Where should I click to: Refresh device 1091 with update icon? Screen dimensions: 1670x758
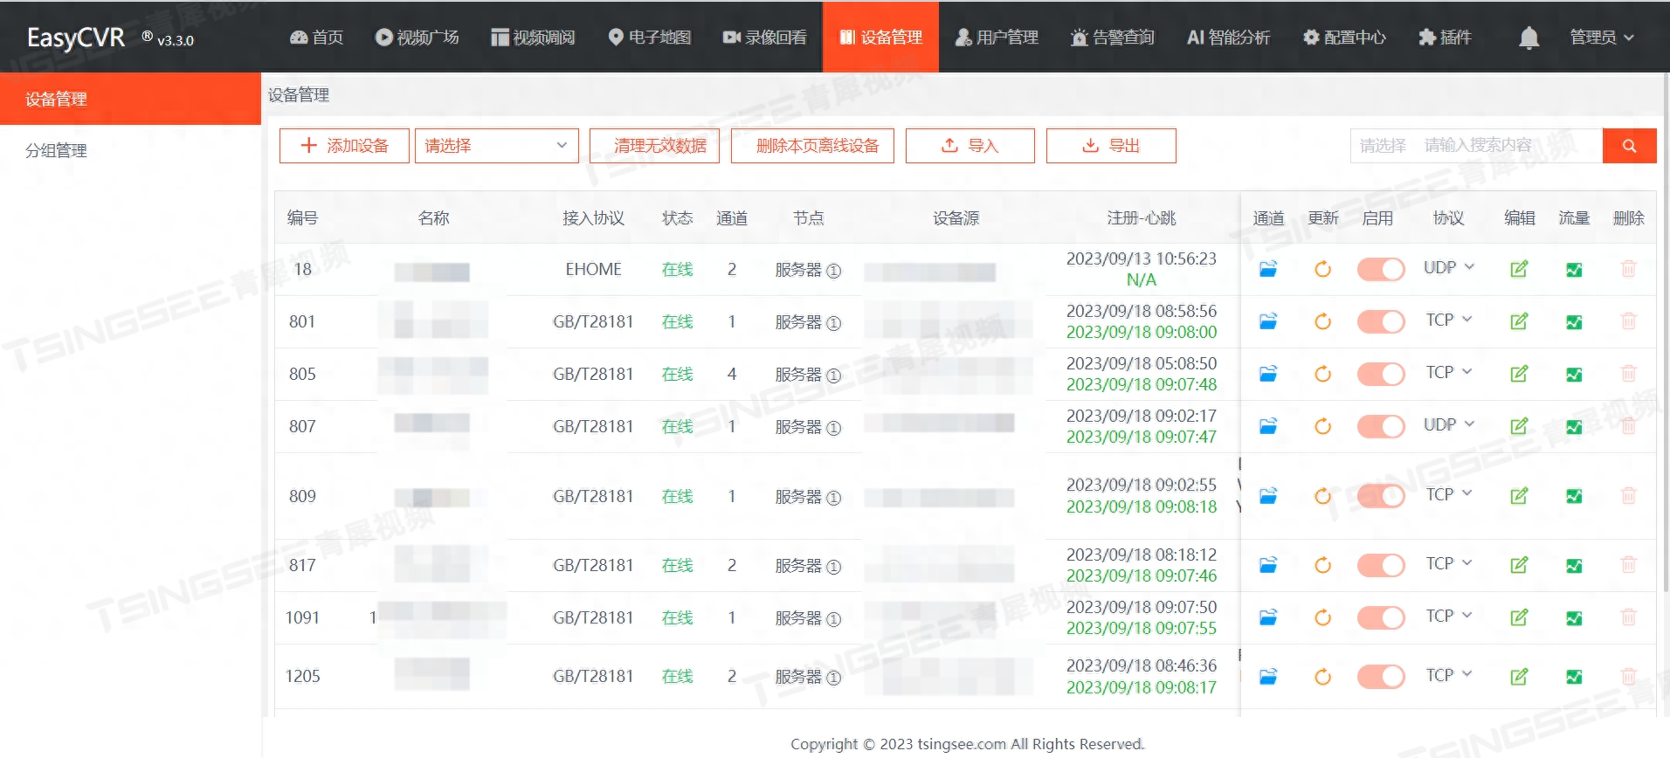coord(1322,617)
